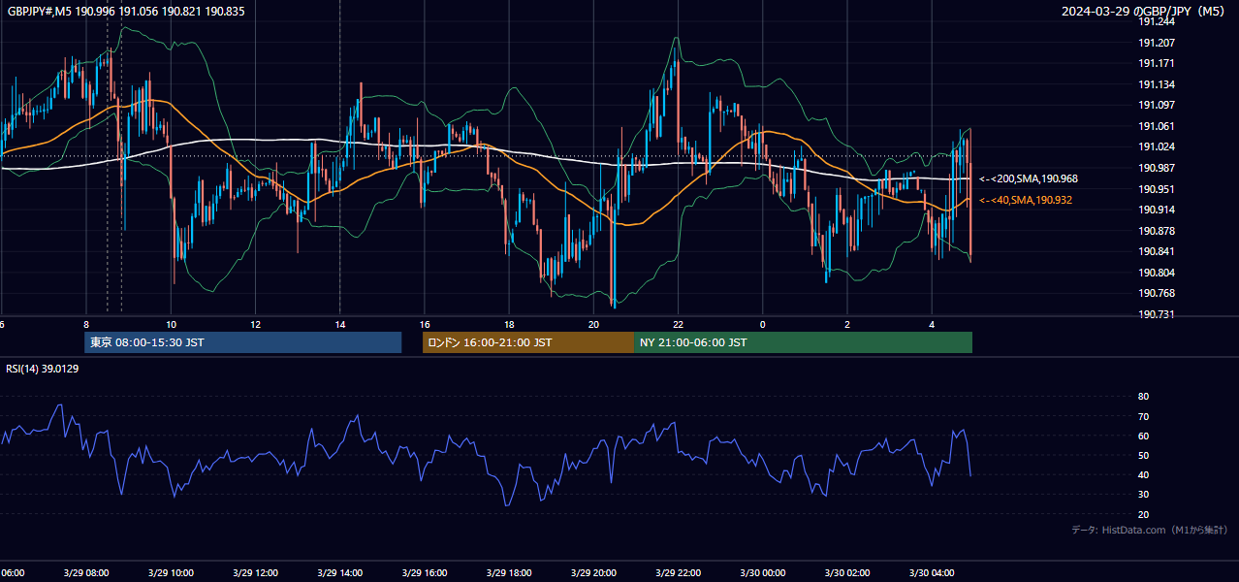This screenshot has height=582, width=1239.
Task: Click the '3/29 14:00' bottom date label
Action: pyautogui.click(x=338, y=572)
